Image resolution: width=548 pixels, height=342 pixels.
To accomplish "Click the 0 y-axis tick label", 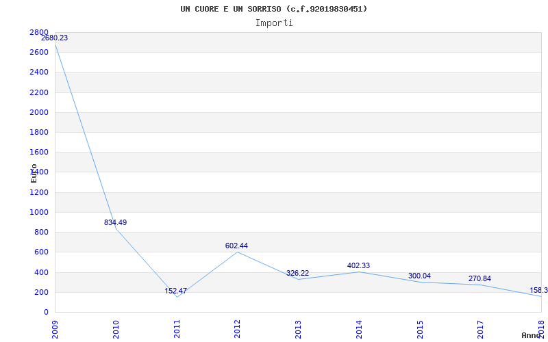I will coord(46,312).
